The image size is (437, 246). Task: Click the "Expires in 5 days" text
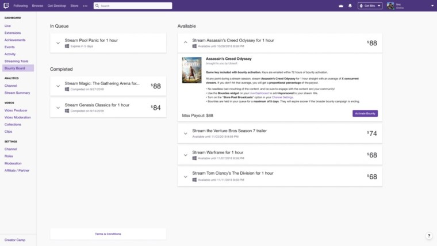(x=82, y=46)
